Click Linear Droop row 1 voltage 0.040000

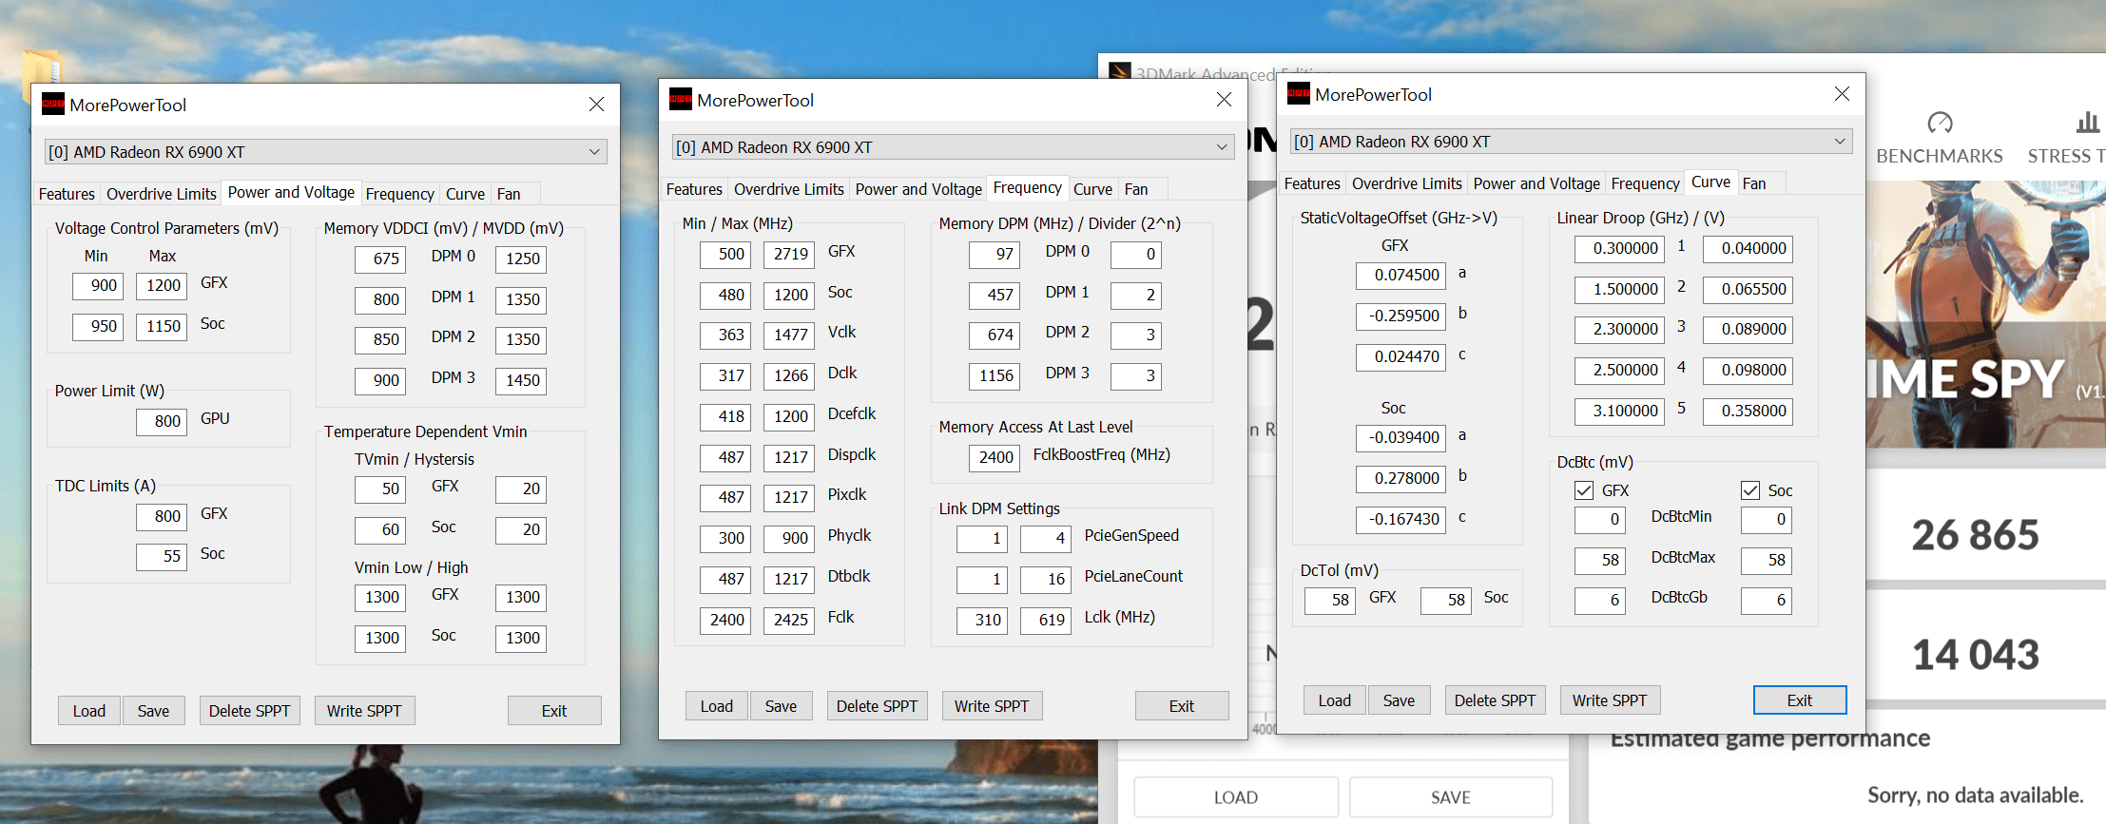click(1748, 248)
